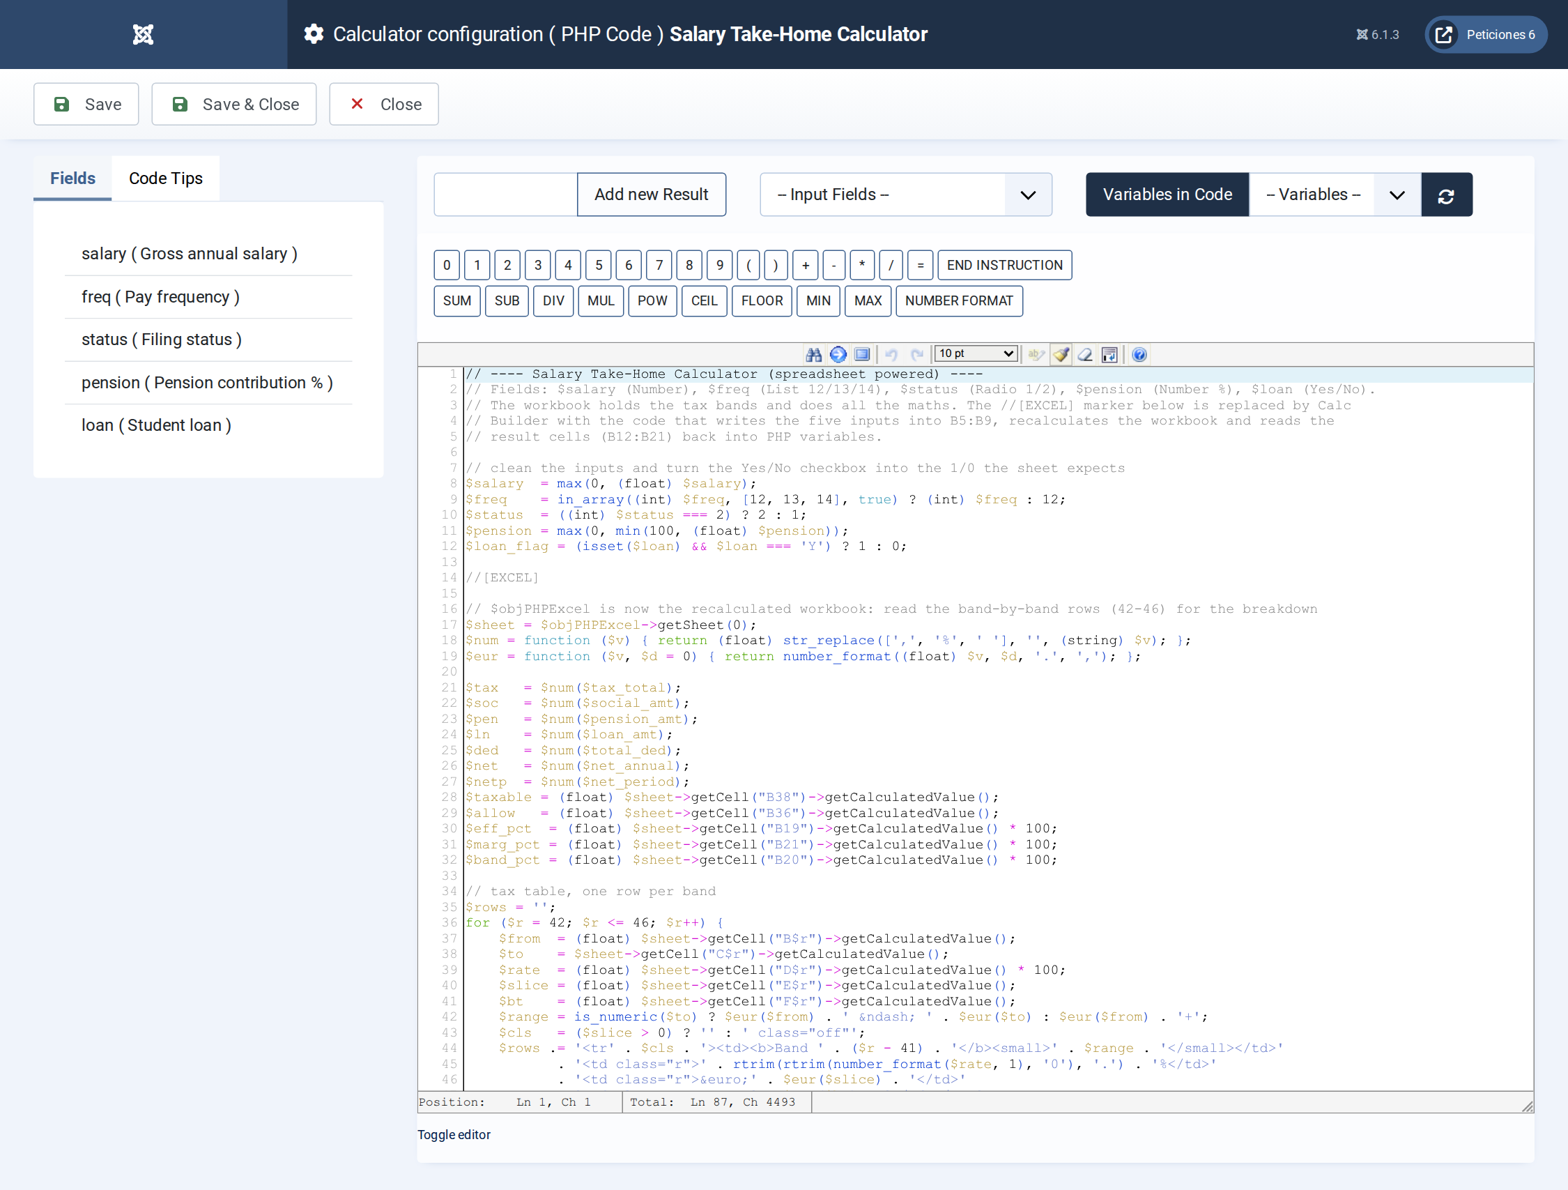Click the Add new Result button

(651, 194)
